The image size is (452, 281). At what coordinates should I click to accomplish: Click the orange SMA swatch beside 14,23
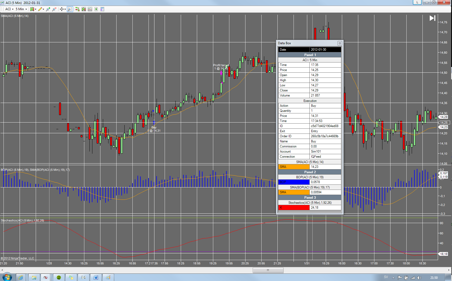(x=294, y=167)
